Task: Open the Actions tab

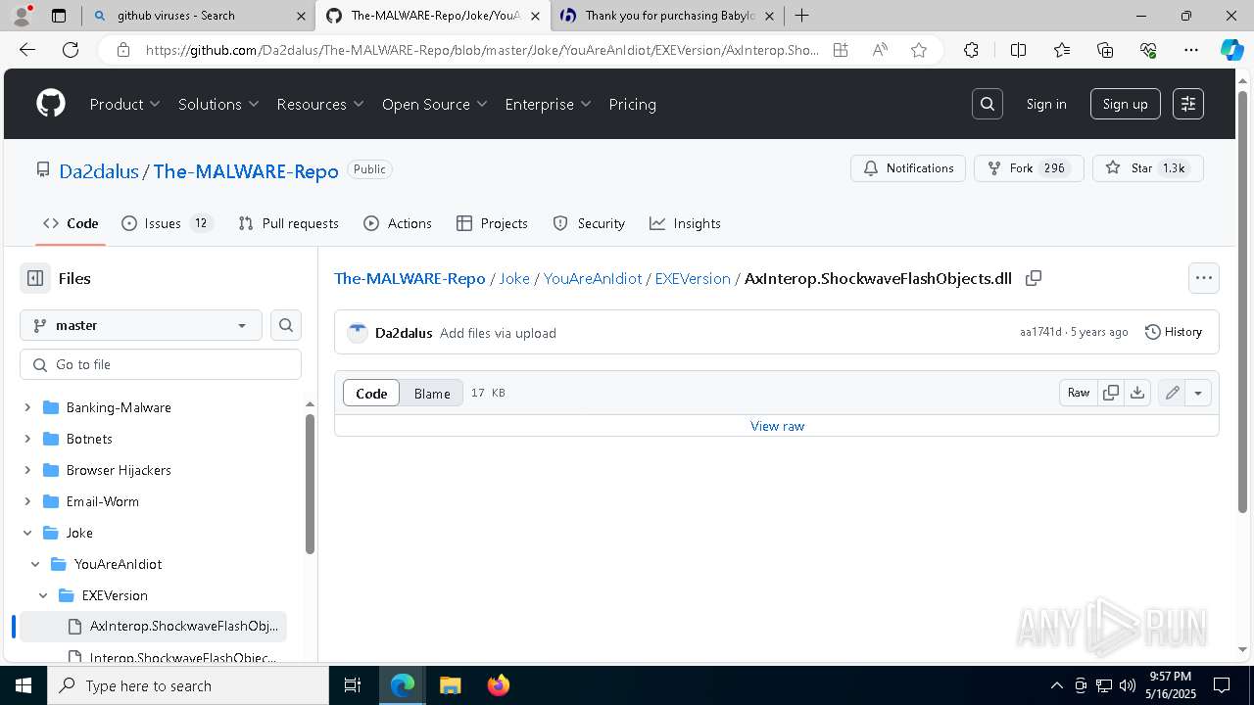Action: tap(398, 223)
